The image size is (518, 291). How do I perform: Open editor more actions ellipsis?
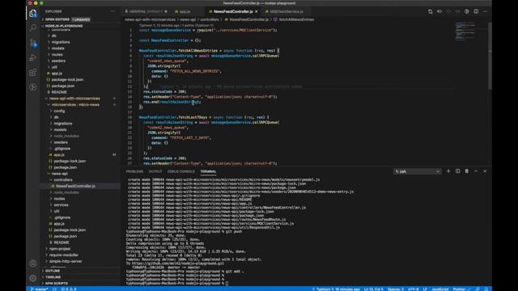[485, 11]
